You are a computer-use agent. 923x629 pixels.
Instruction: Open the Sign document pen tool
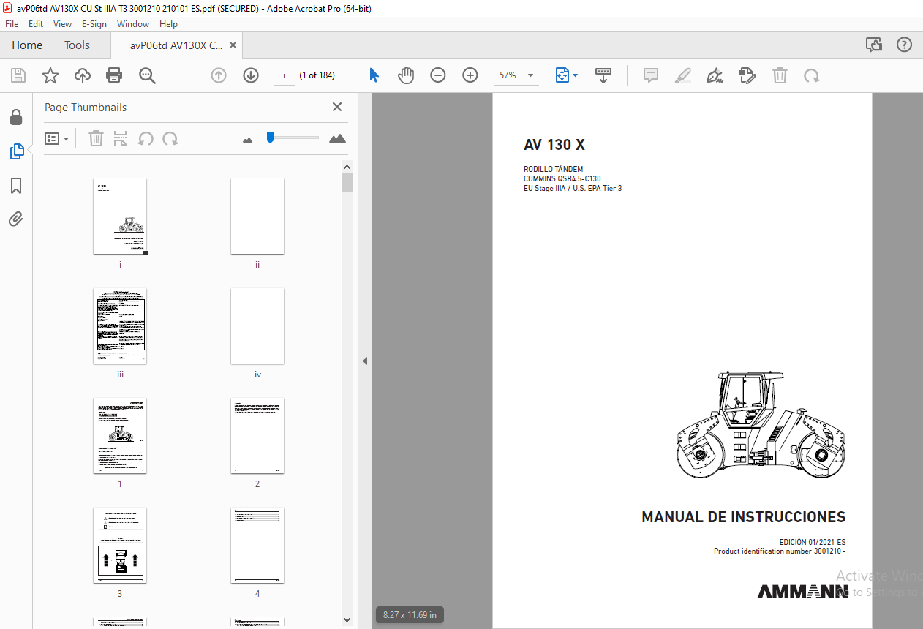[715, 75]
